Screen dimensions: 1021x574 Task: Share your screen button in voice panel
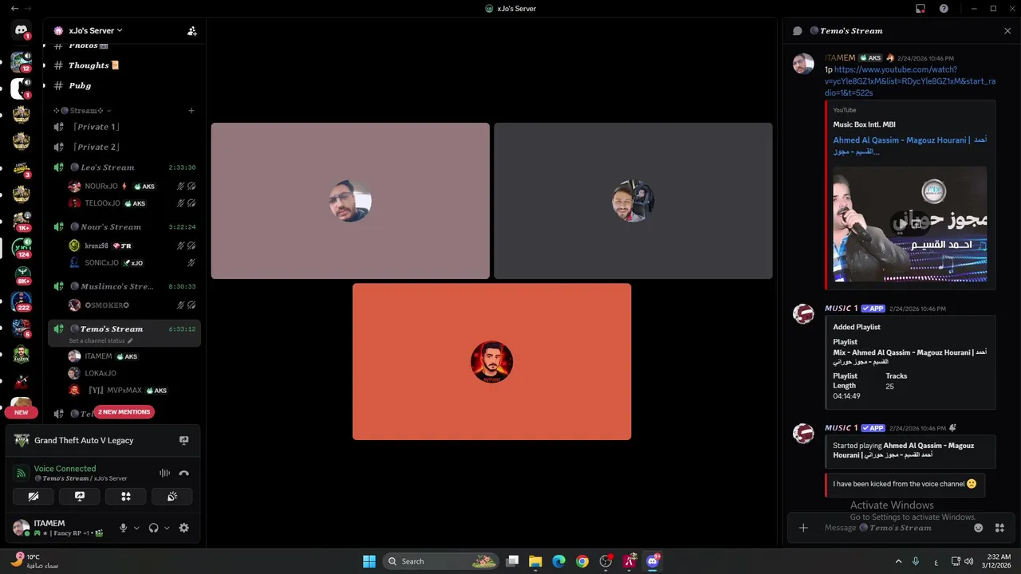[x=80, y=496]
